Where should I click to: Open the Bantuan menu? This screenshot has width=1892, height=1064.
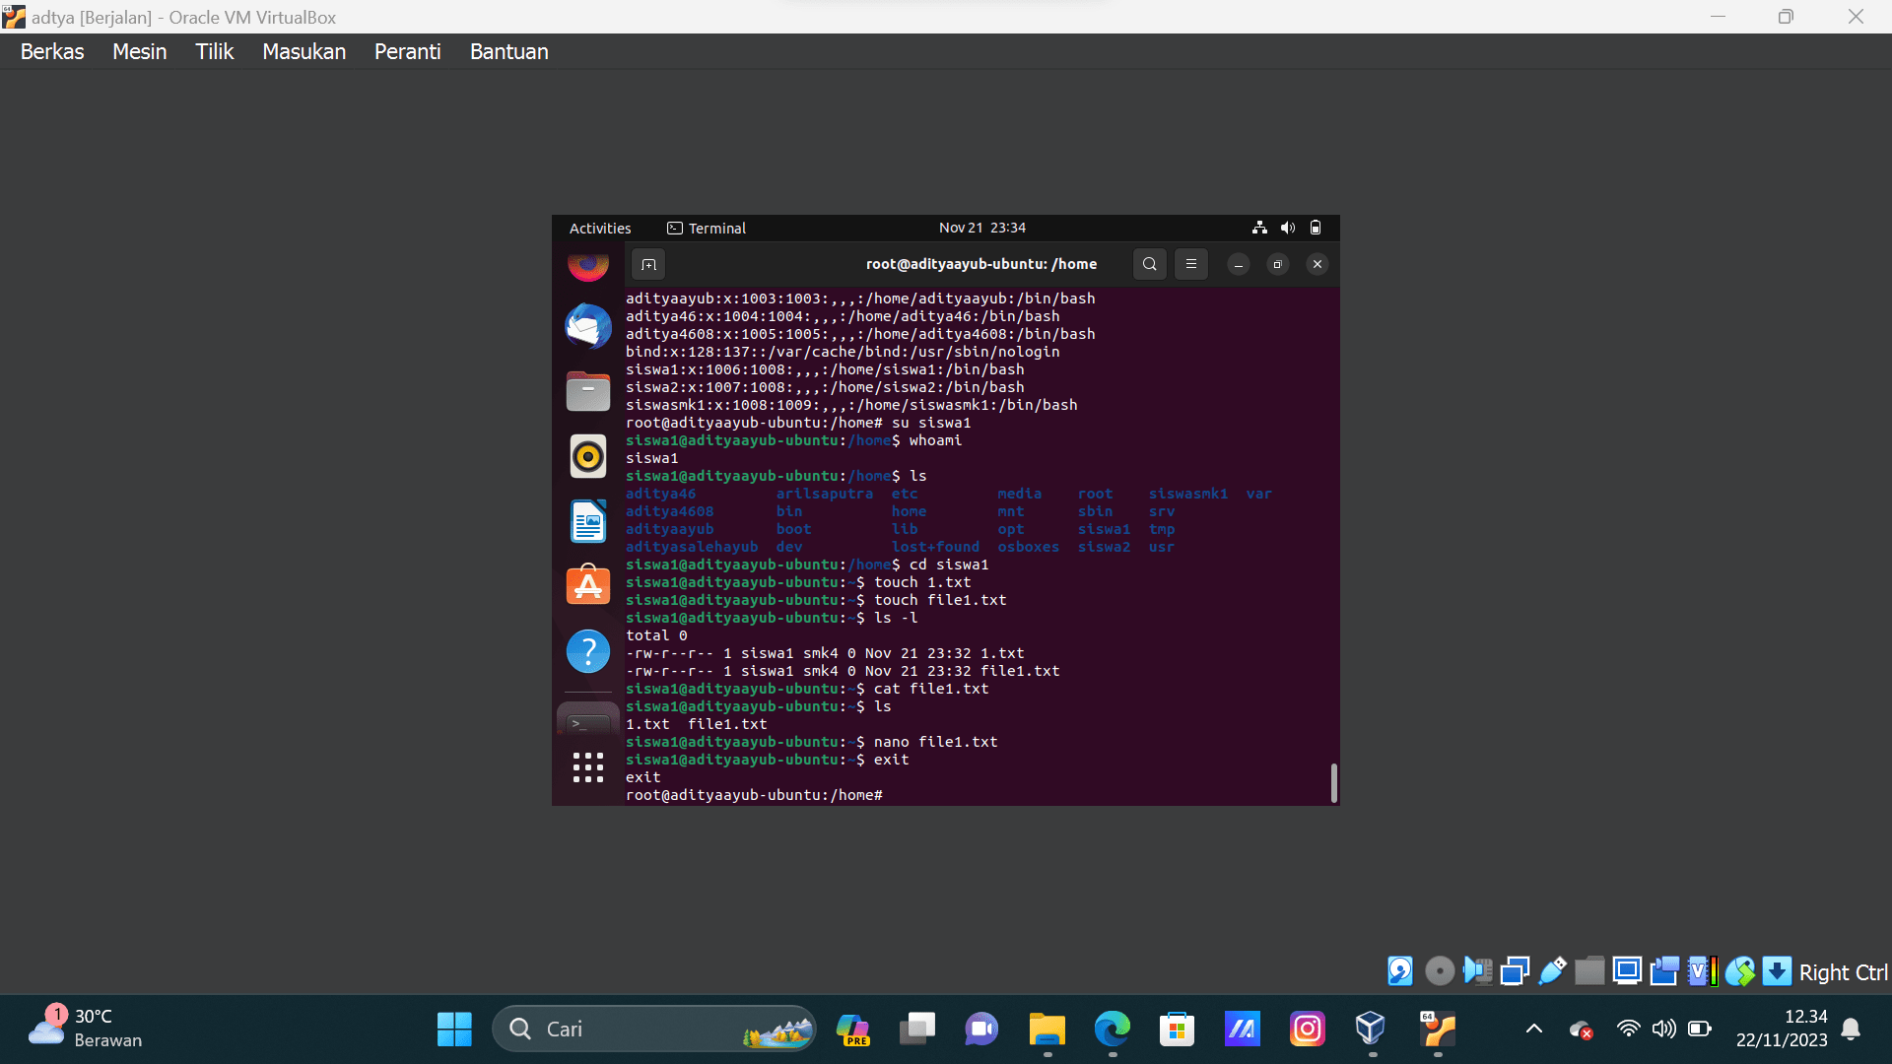click(508, 51)
